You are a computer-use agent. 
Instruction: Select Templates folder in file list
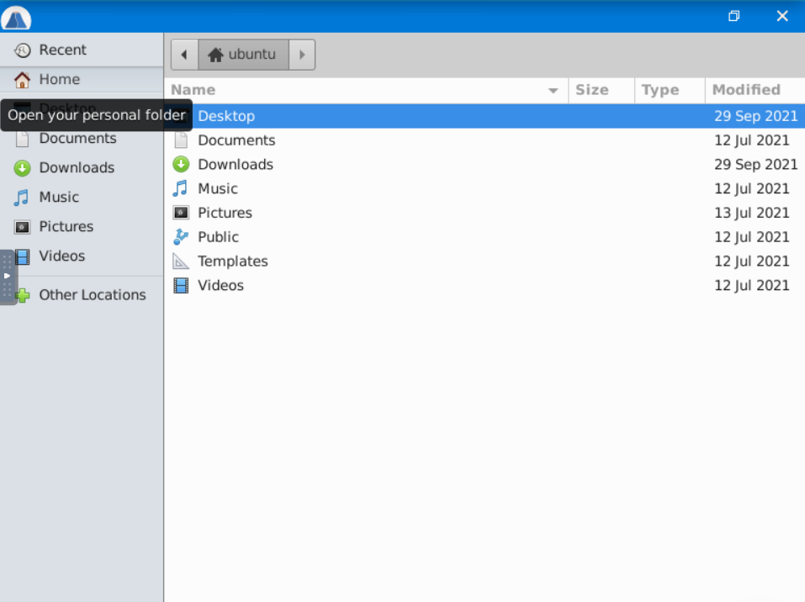click(x=485, y=261)
